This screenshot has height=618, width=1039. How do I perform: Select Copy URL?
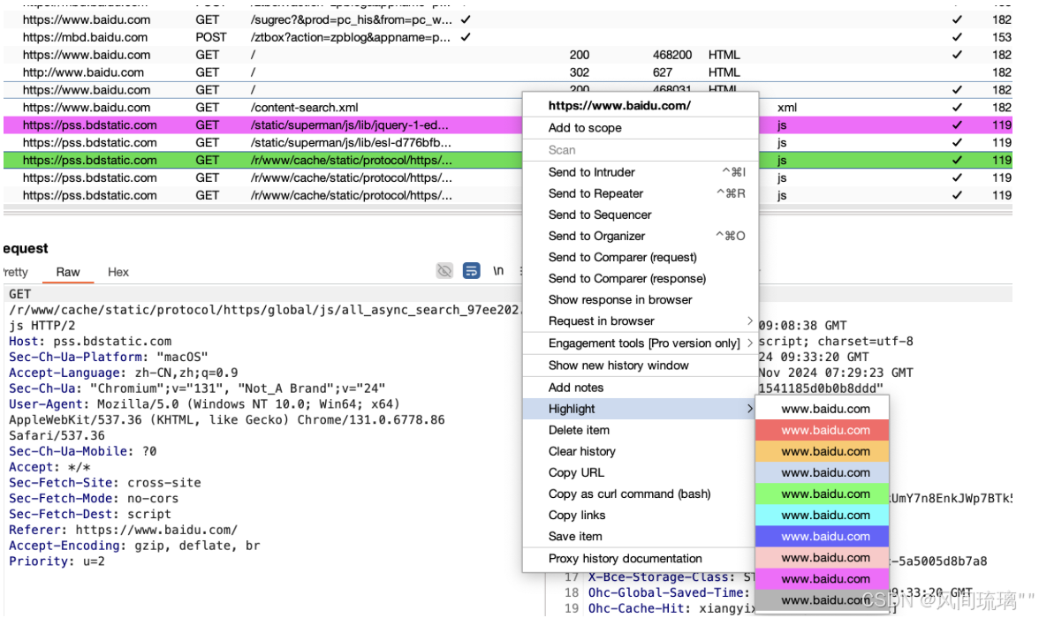pos(641,472)
